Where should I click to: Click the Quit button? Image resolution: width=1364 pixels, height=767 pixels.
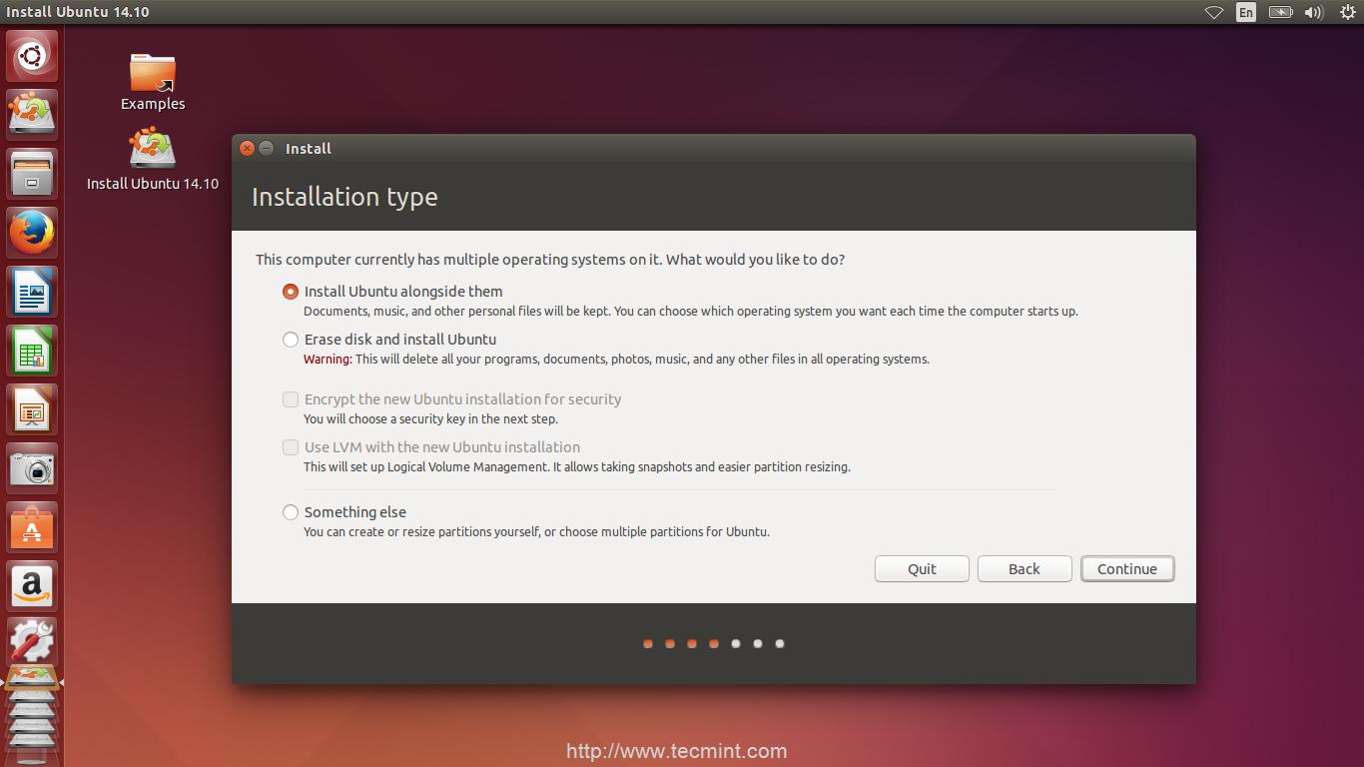coord(922,568)
